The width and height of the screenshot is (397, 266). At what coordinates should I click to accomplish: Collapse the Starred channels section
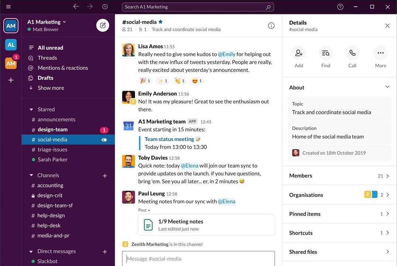(x=31, y=109)
